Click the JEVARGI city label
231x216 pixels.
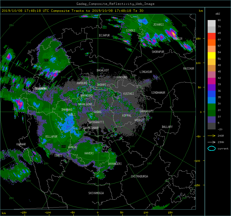[158, 25]
